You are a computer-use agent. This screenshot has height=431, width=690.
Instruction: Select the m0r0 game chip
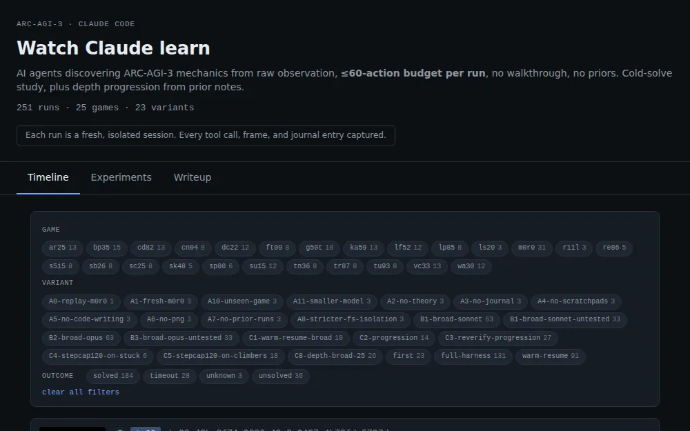click(x=531, y=248)
